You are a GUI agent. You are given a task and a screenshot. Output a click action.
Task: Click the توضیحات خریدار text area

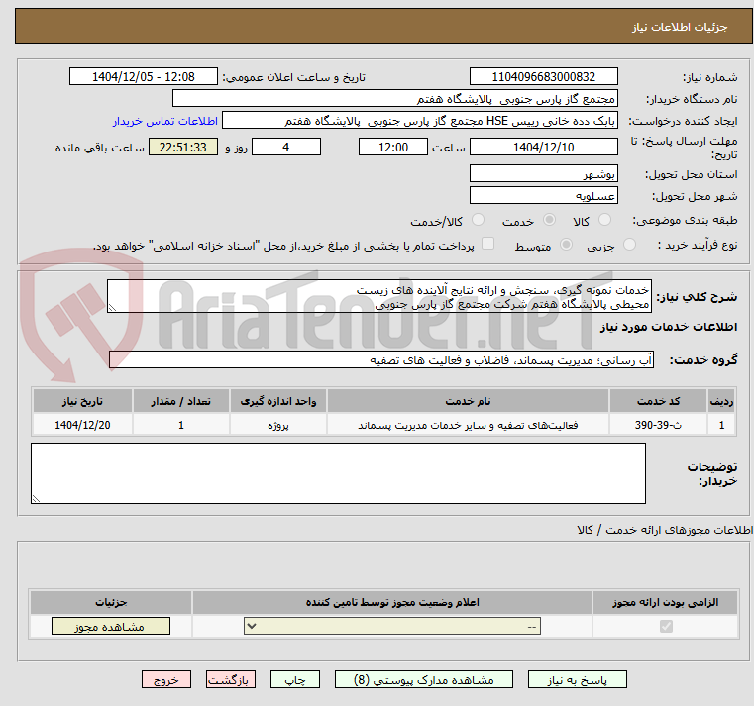[x=338, y=473]
